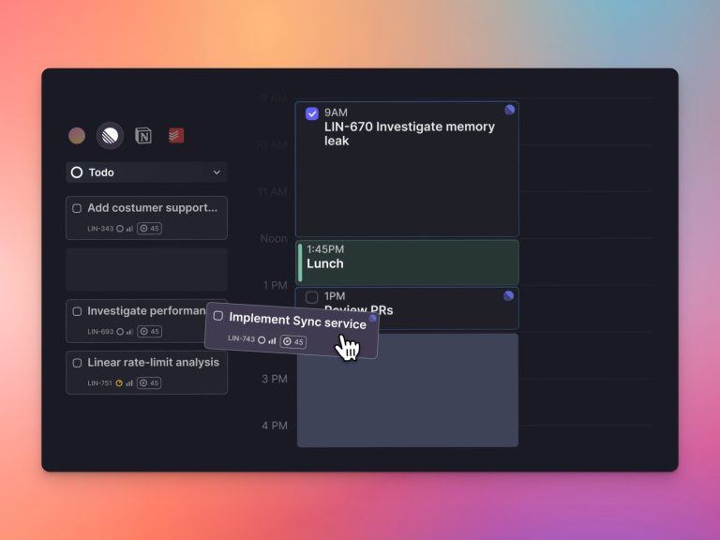Screen dimensions: 720x540
Task: Click priority bars icon on LIN-693
Action: pyautogui.click(x=129, y=332)
